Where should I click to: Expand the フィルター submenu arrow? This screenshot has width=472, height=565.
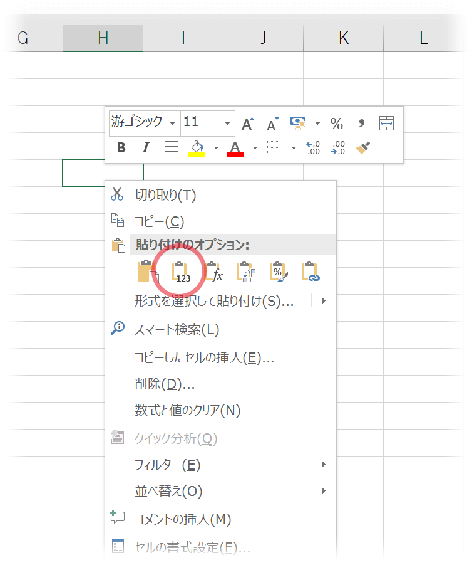click(x=324, y=465)
